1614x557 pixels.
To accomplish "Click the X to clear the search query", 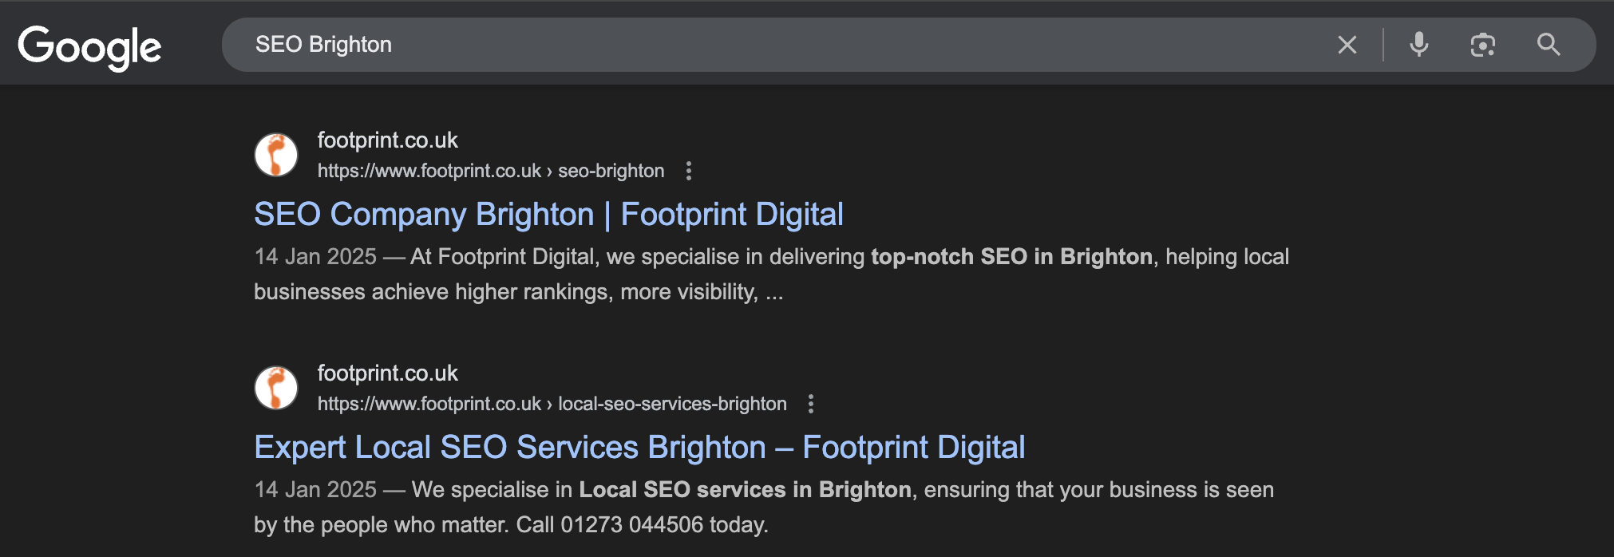I will click(x=1347, y=45).
